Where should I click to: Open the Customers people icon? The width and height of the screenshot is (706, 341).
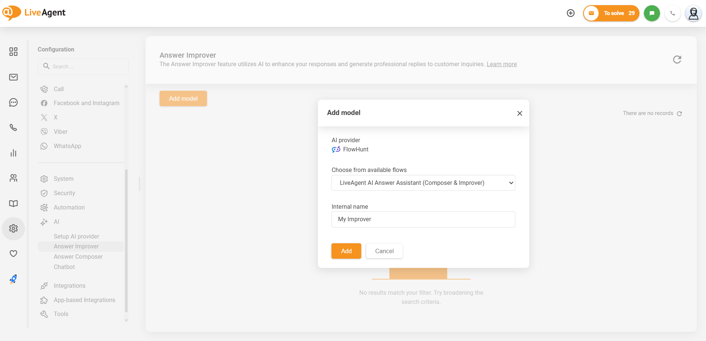[x=13, y=178]
